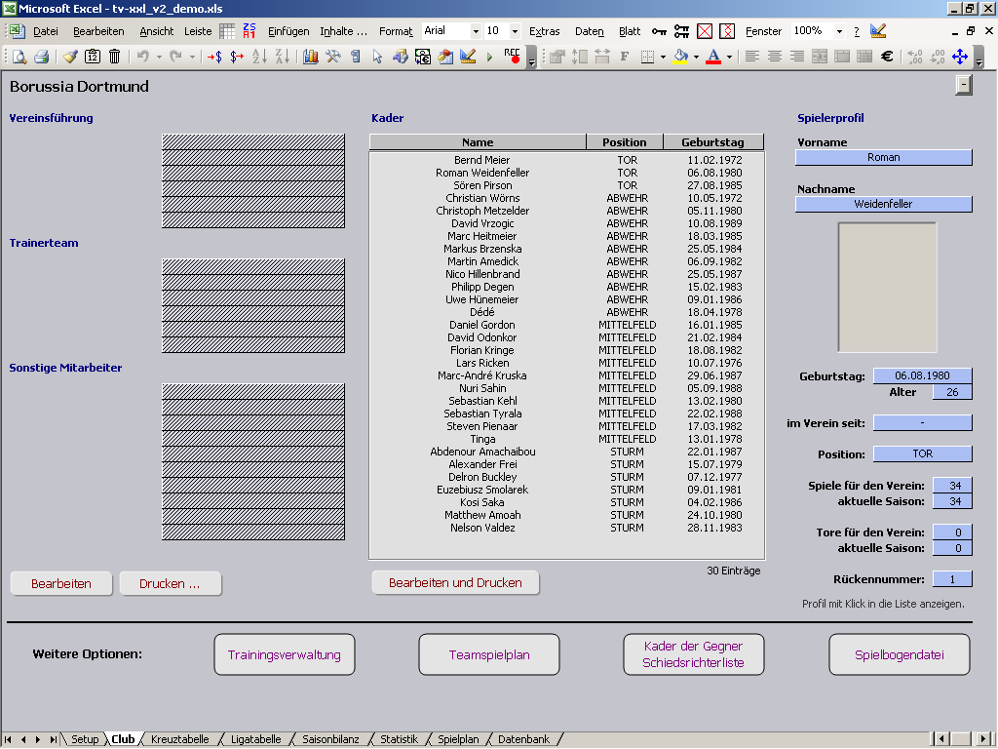998x749 pixels.
Task: Sort descending with the Z-A icon
Action: pyautogui.click(x=282, y=57)
